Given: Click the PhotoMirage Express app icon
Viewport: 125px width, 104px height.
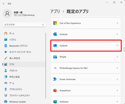Looking at the screenshot, I should 55,68.
